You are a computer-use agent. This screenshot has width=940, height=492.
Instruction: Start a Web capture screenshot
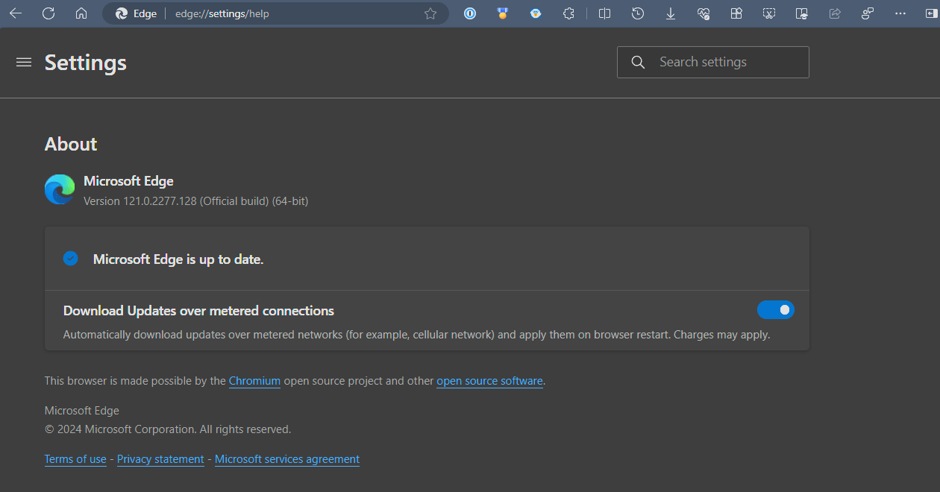(769, 13)
